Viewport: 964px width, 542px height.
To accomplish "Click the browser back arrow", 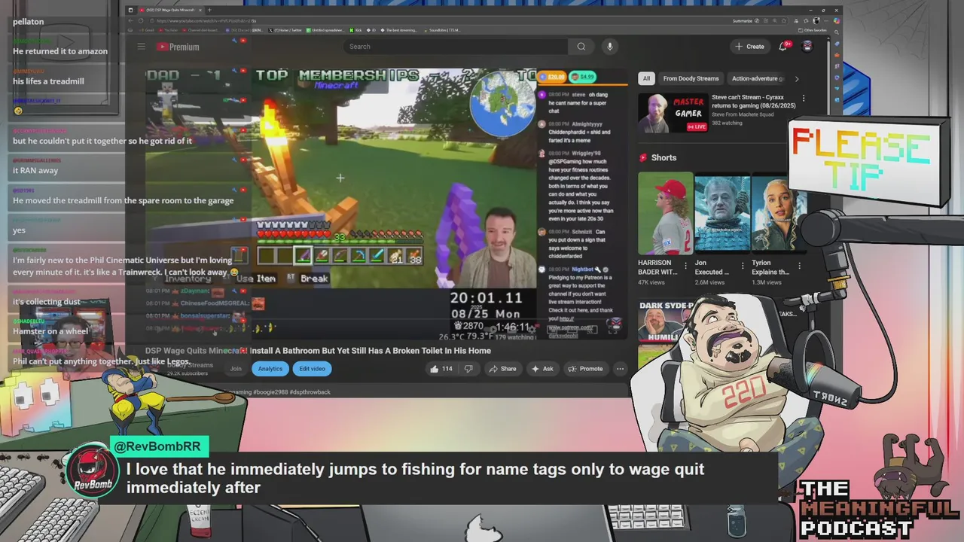I will 131,20.
